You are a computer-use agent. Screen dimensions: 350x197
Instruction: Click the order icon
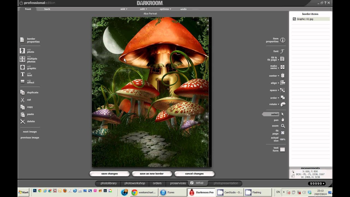(283, 98)
